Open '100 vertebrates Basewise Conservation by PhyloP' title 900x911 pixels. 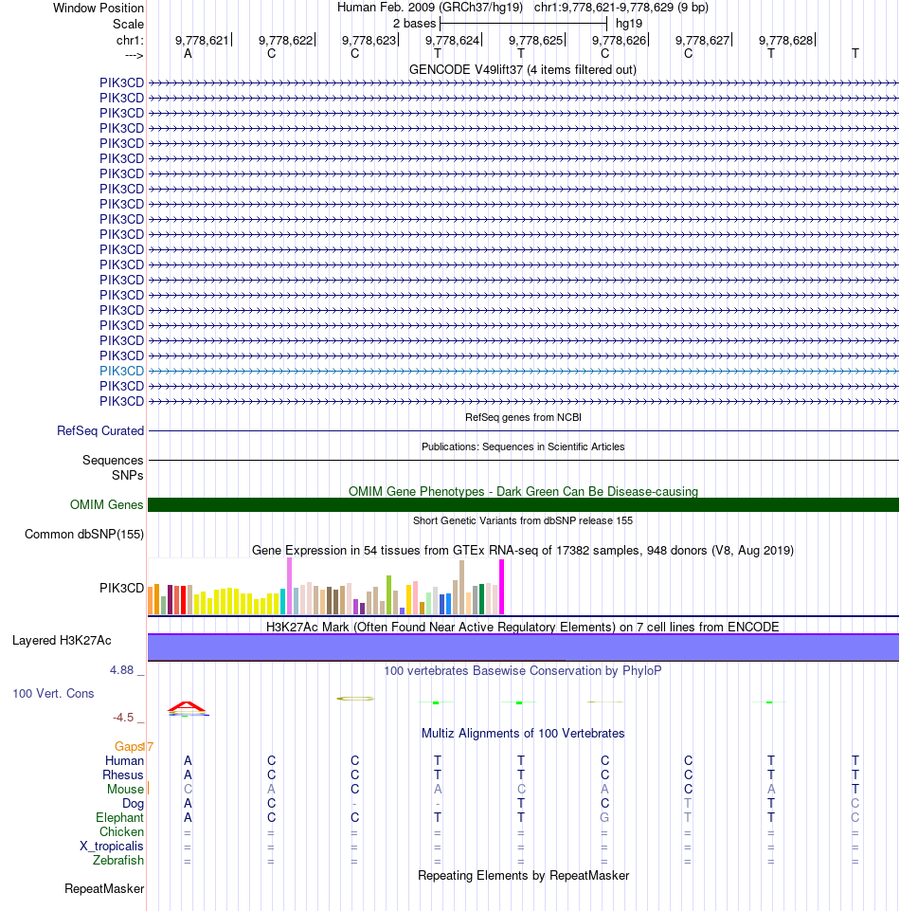523,670
